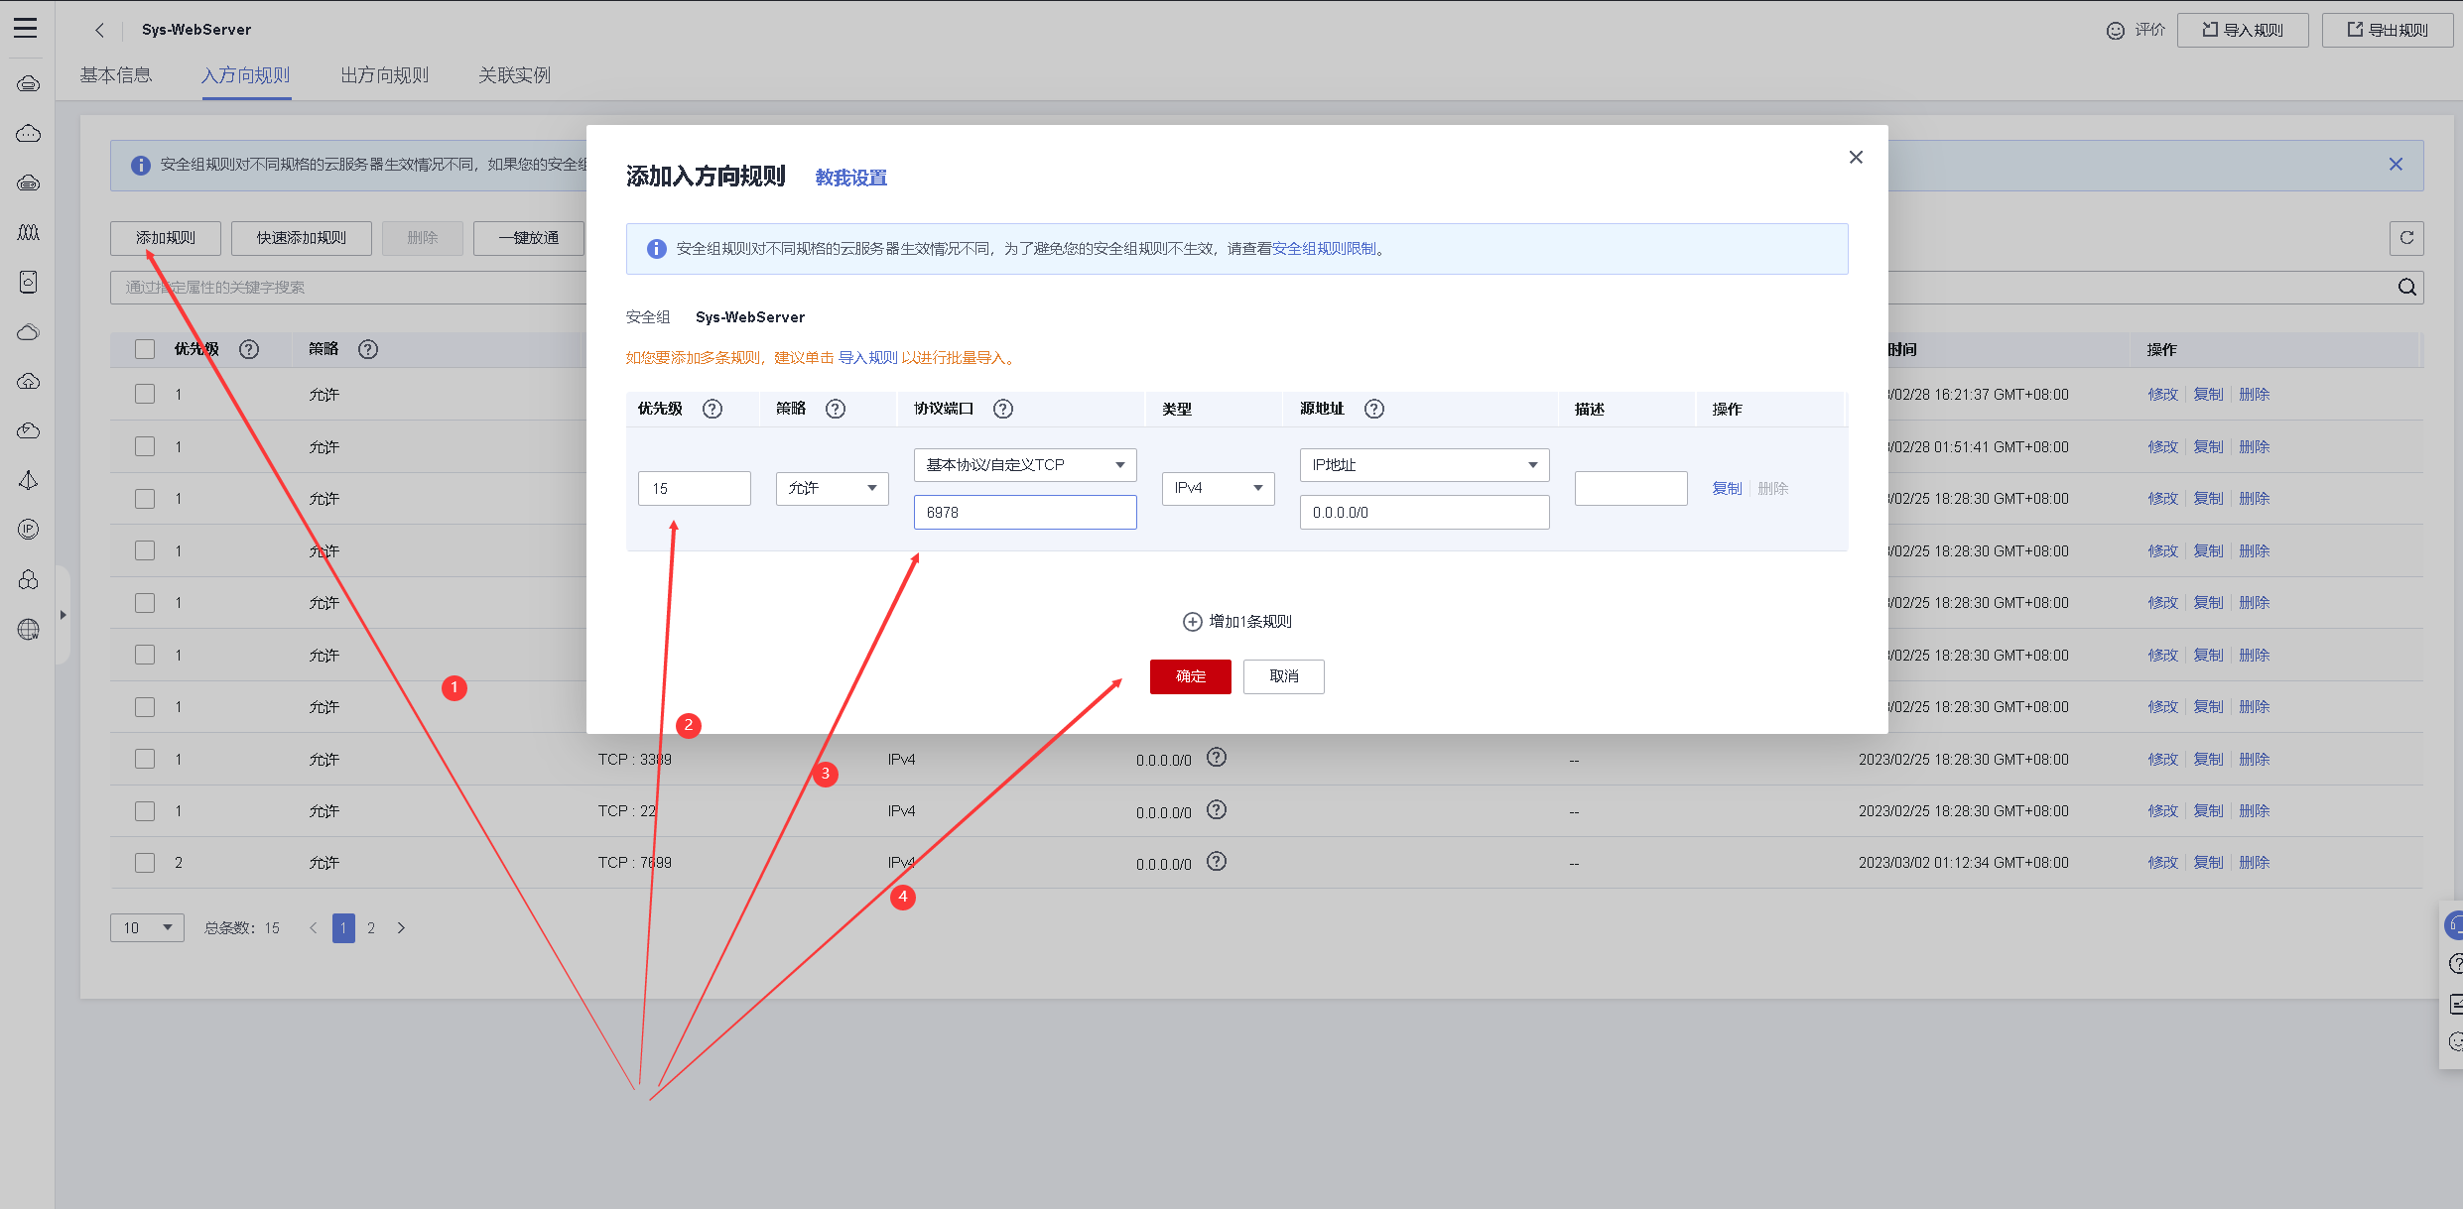Open the IPv4 type dropdown
This screenshot has height=1209, width=2463.
point(1218,488)
